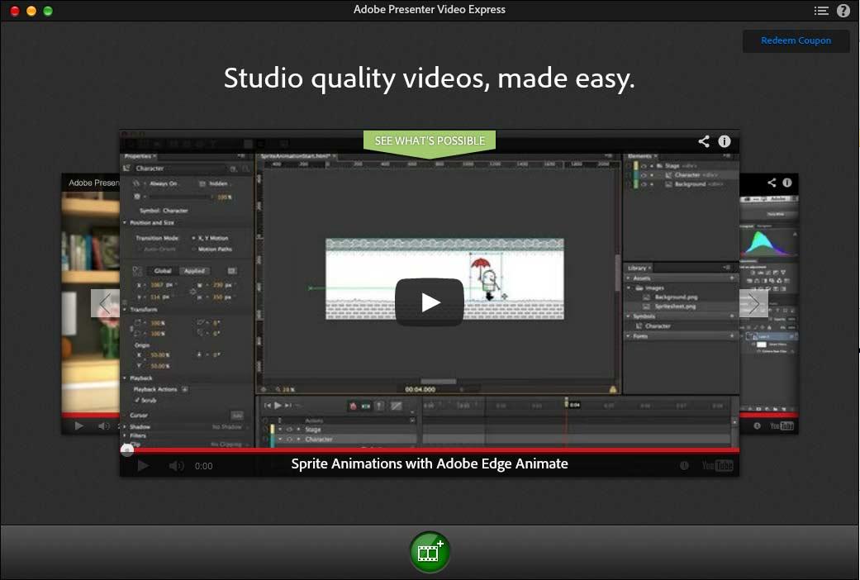Click the 0:00 time display in center video
This screenshot has width=860, height=580.
203,466
